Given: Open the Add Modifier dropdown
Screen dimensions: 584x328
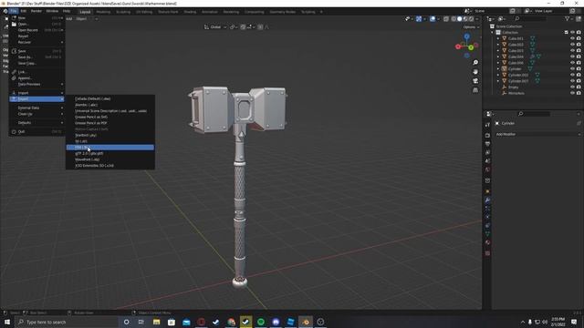Looking at the screenshot, I should click(x=537, y=134).
